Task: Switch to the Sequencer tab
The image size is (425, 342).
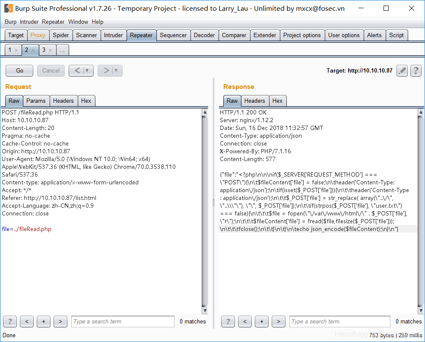Action: (173, 35)
